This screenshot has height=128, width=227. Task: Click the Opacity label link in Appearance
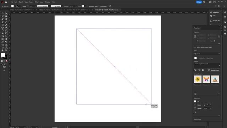tap(199, 108)
